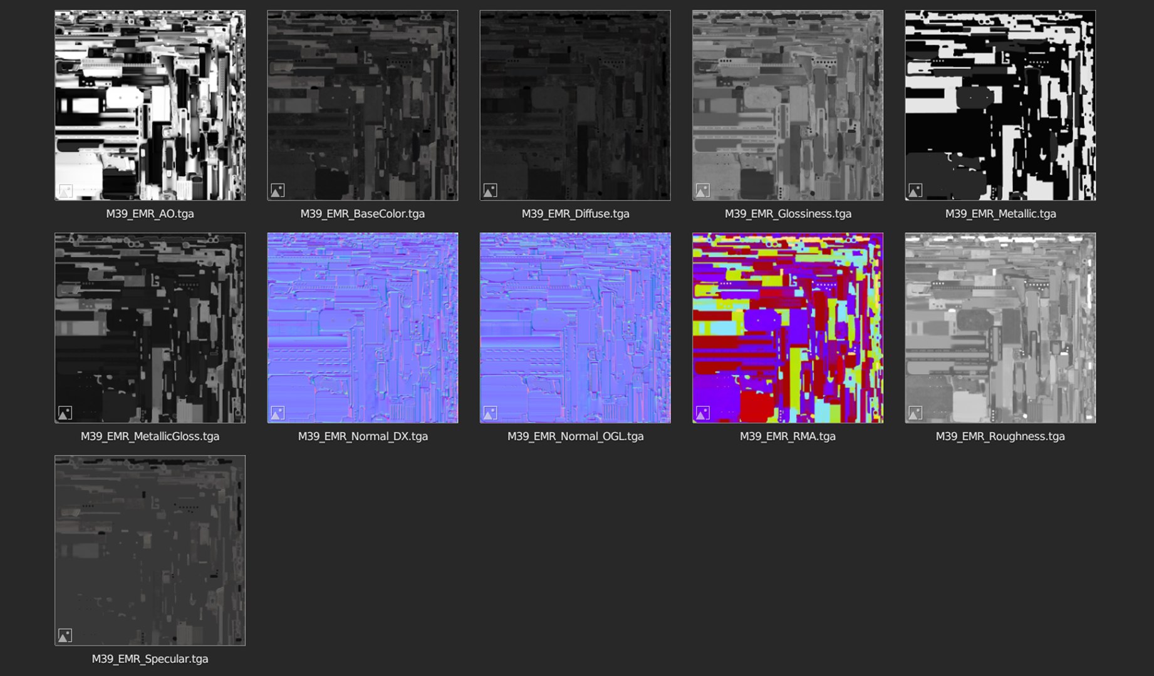Screen dimensions: 1154x676
Task: Select the M39_EMR_Specular.tga thumbnail
Action: (150, 550)
